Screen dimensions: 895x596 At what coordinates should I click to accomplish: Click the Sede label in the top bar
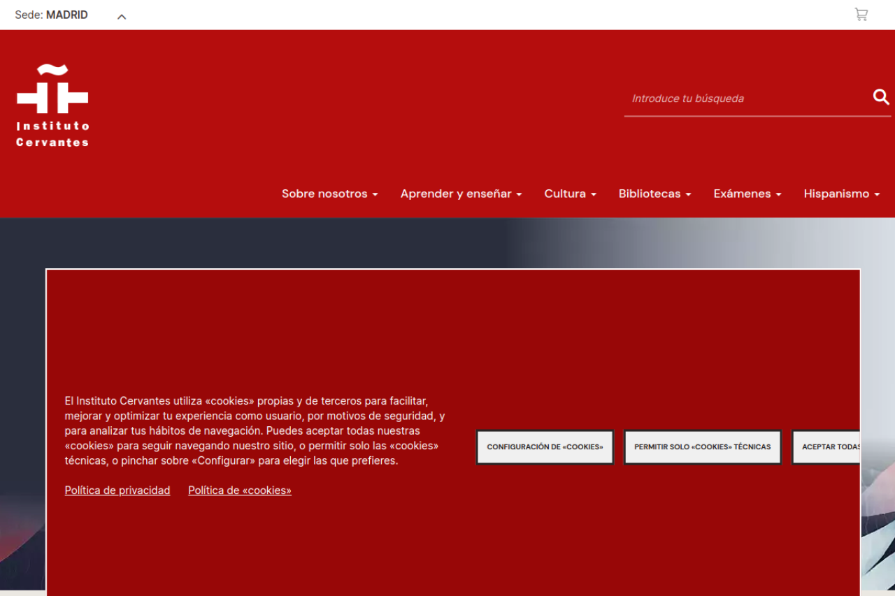(29, 15)
